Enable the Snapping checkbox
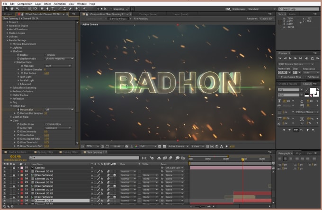The image size is (322, 210). coord(111,9)
